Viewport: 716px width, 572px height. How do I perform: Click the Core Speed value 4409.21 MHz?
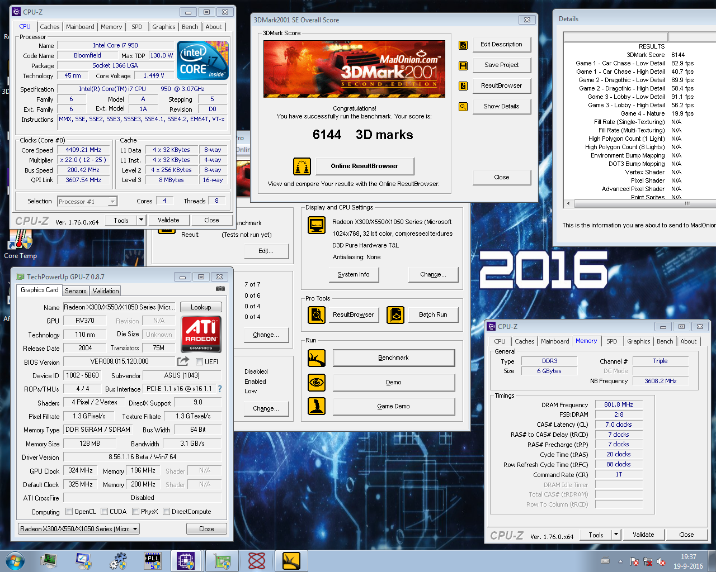coord(83,150)
